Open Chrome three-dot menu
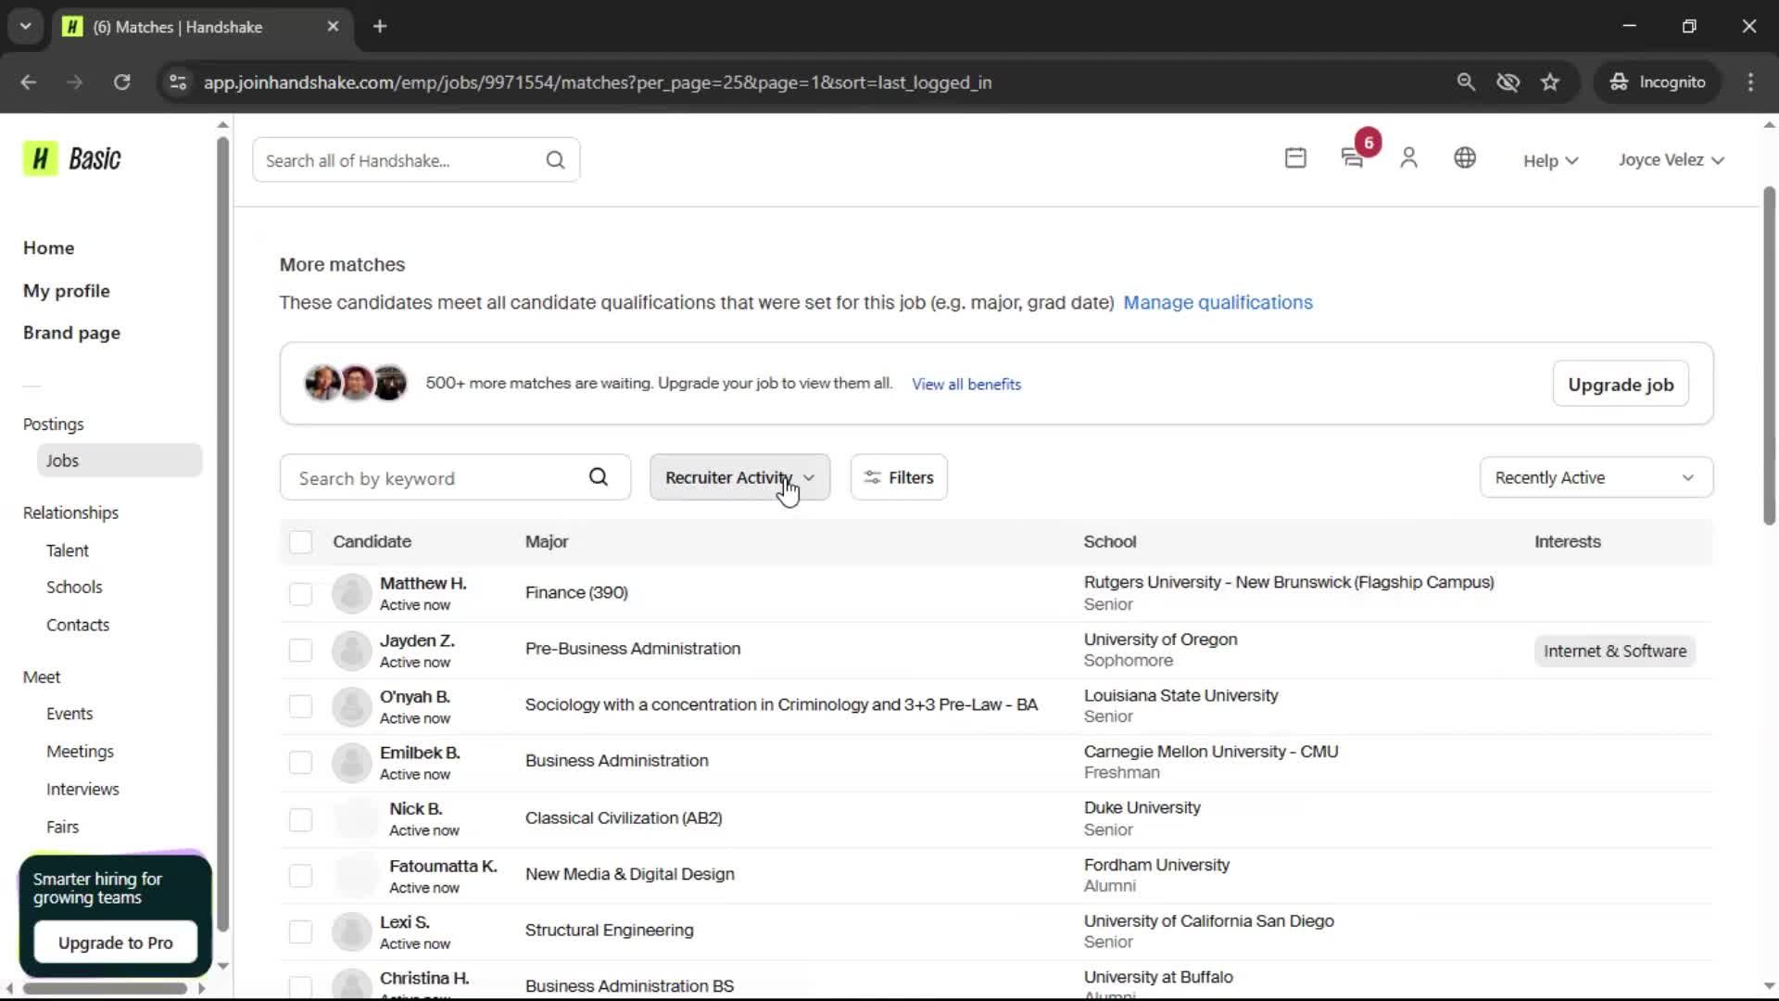1779x1001 pixels. [x=1750, y=82]
